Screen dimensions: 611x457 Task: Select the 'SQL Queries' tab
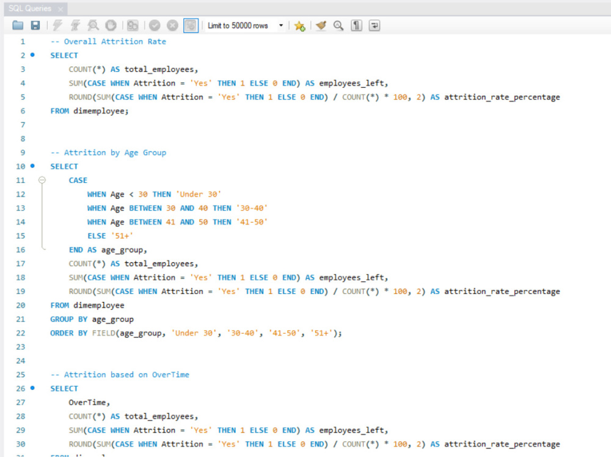click(30, 9)
